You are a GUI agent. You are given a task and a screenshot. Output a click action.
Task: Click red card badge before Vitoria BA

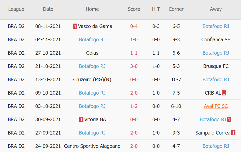[x=81, y=120]
